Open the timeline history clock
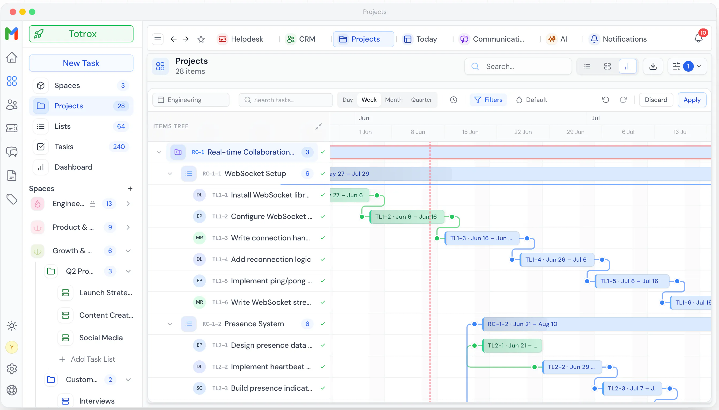Screen dimensions: 719x410 (453, 100)
